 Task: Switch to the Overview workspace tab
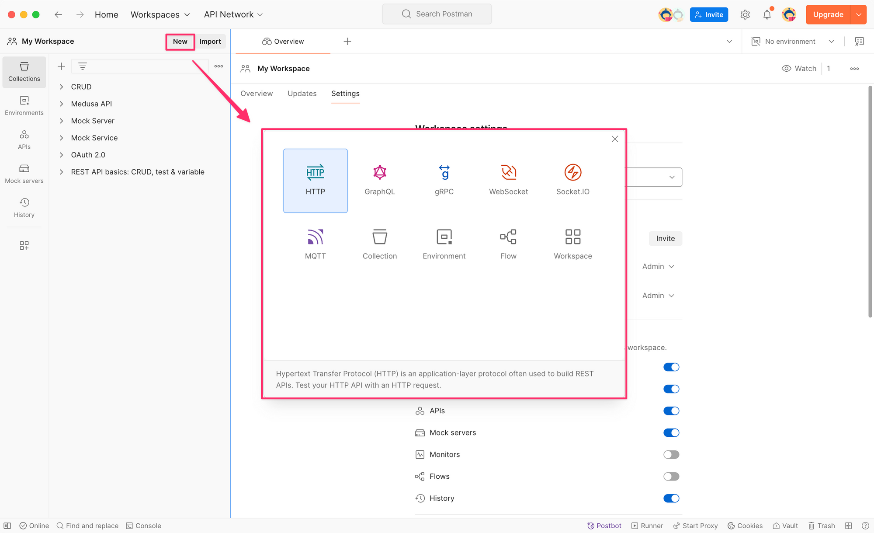pyautogui.click(x=257, y=93)
